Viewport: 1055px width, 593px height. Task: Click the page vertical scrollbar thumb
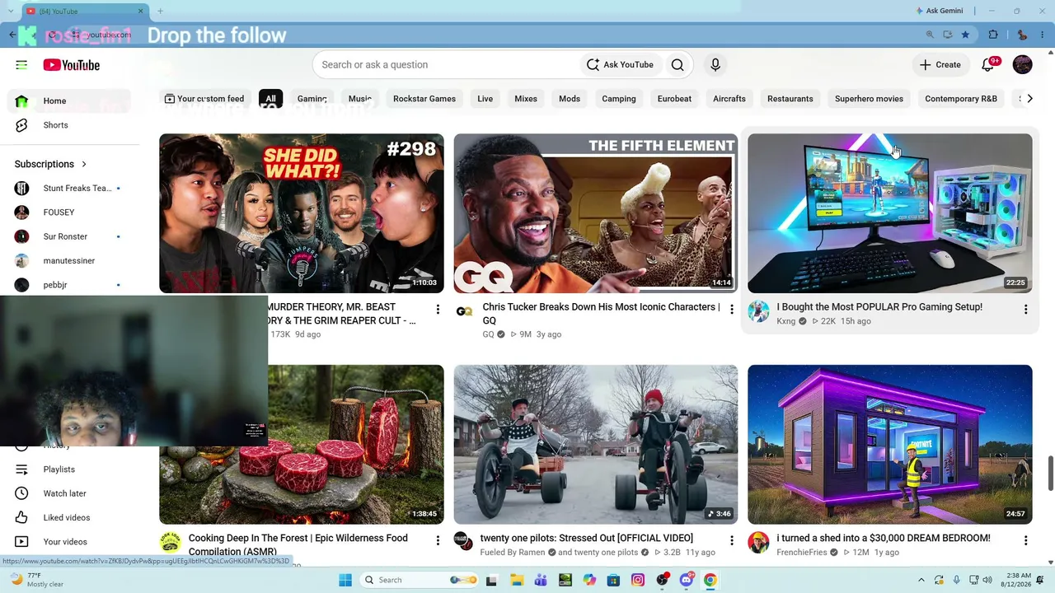[x=1050, y=473]
